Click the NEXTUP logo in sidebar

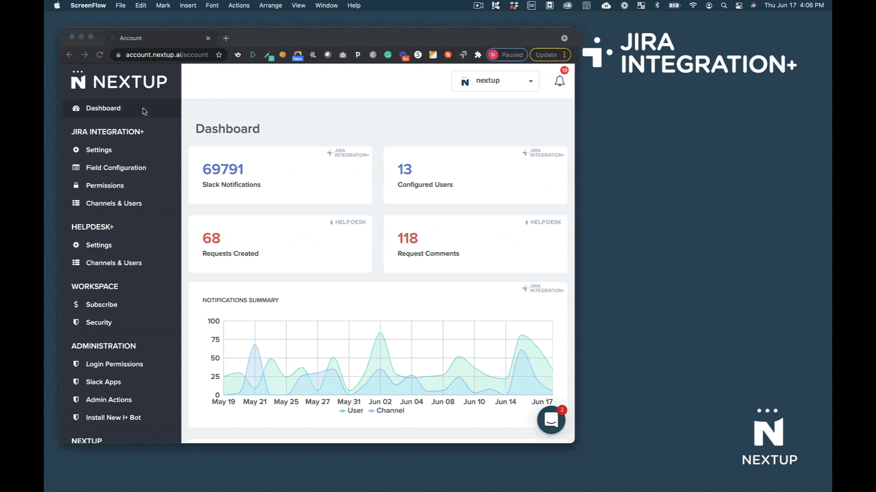(119, 81)
